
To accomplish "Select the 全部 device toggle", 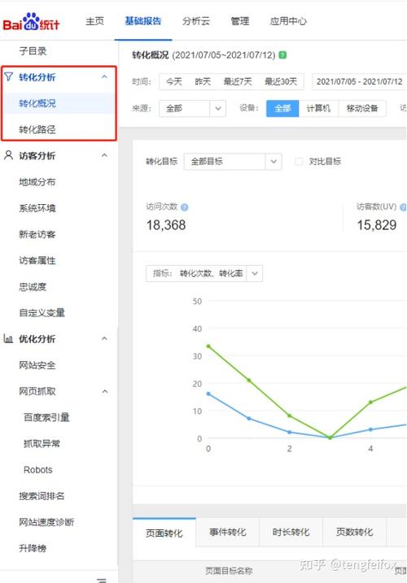I will pos(282,108).
